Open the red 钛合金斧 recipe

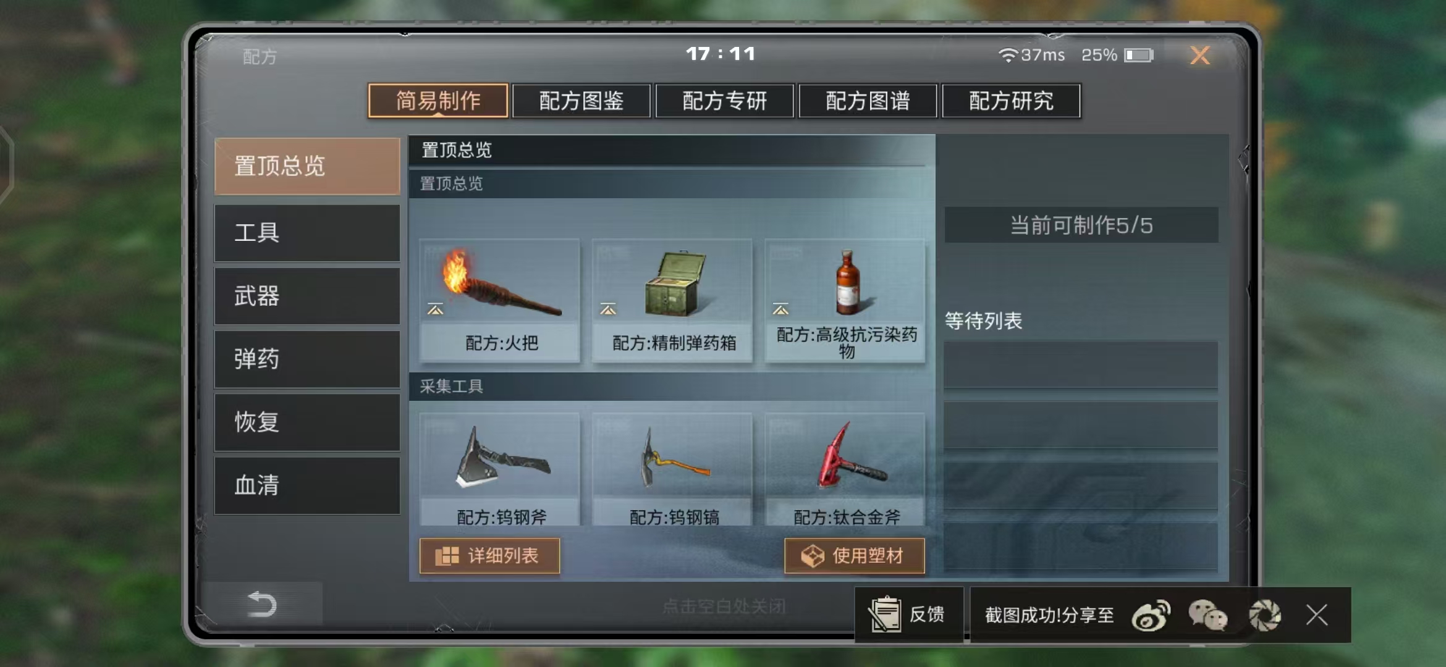(845, 471)
